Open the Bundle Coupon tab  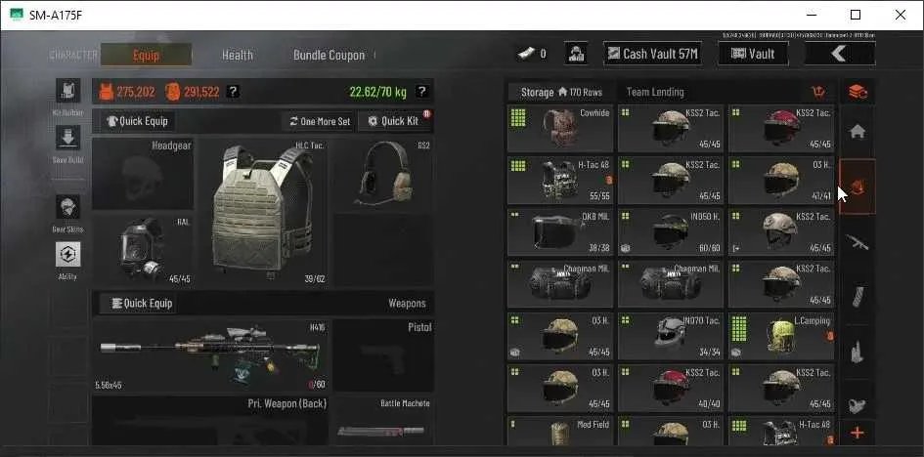[329, 56]
